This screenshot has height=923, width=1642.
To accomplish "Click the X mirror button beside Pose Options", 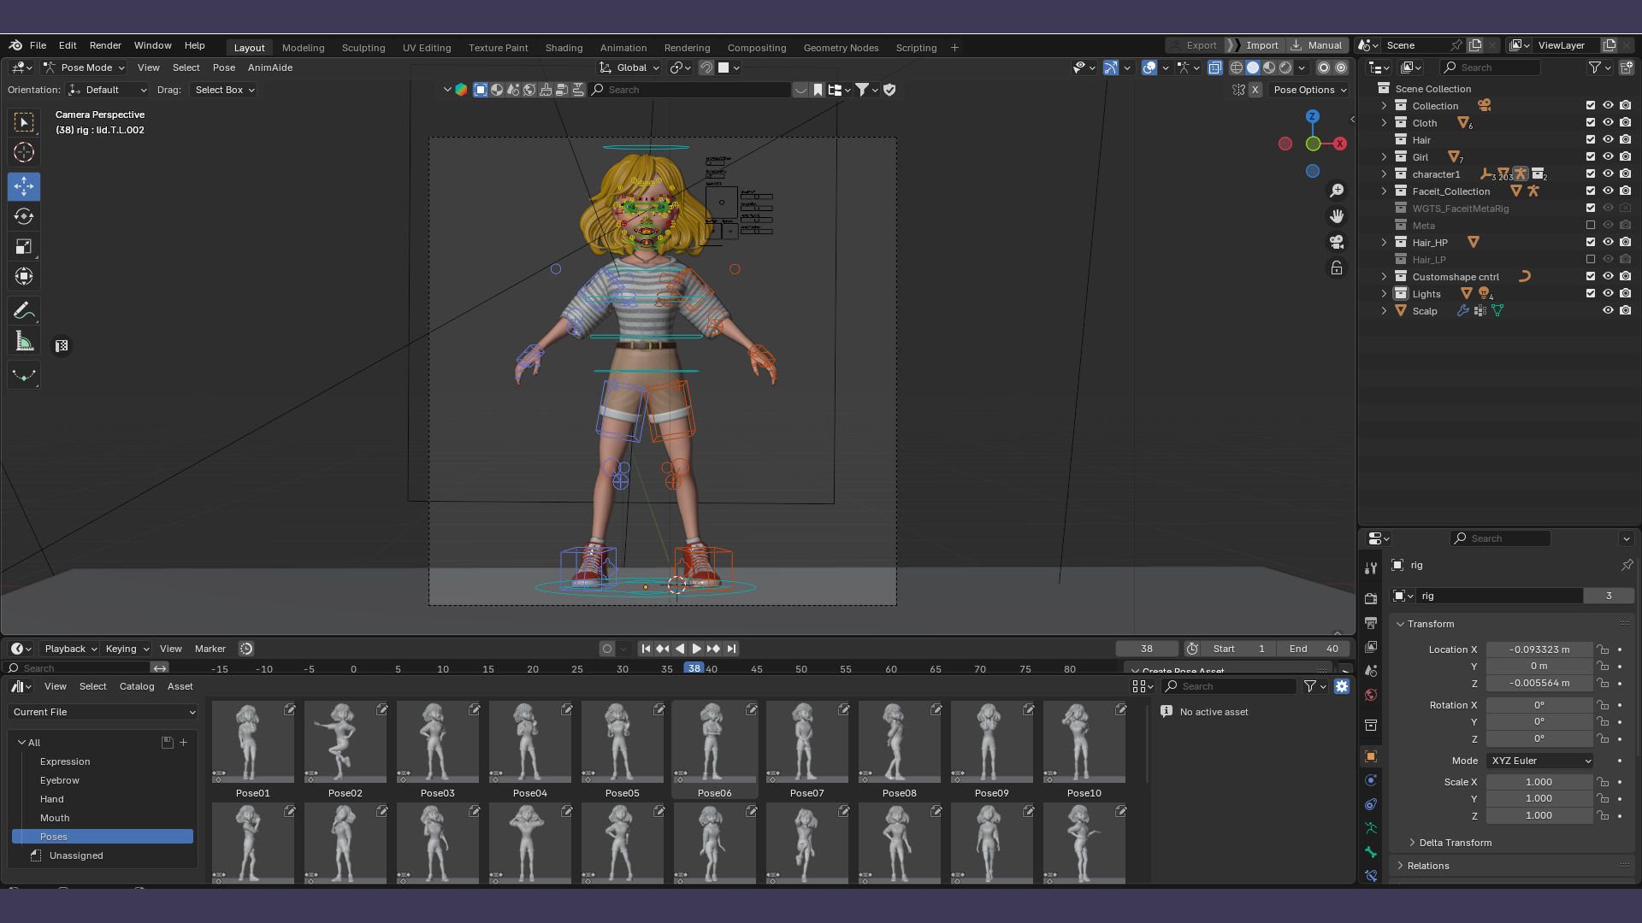I will 1255,90.
